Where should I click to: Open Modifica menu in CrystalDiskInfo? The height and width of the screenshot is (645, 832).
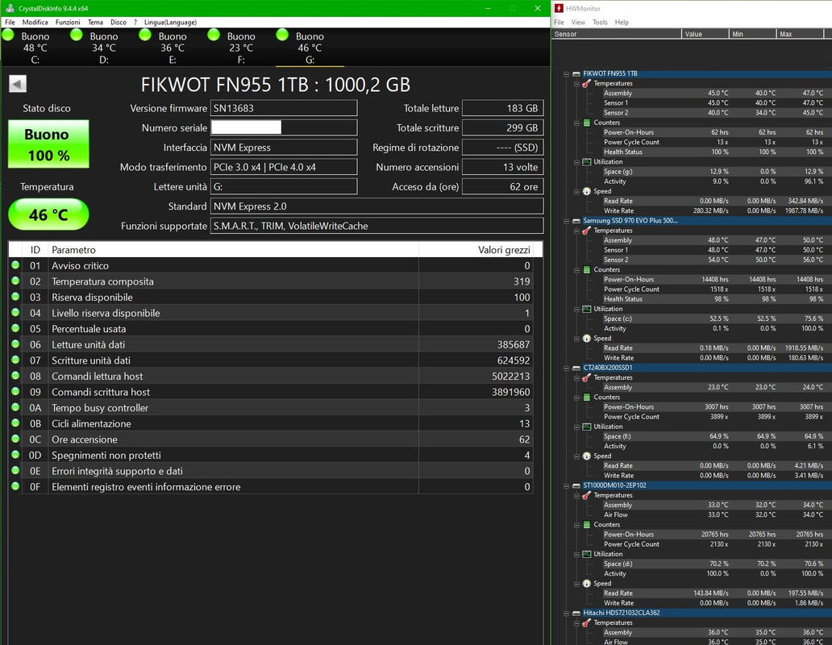point(35,23)
